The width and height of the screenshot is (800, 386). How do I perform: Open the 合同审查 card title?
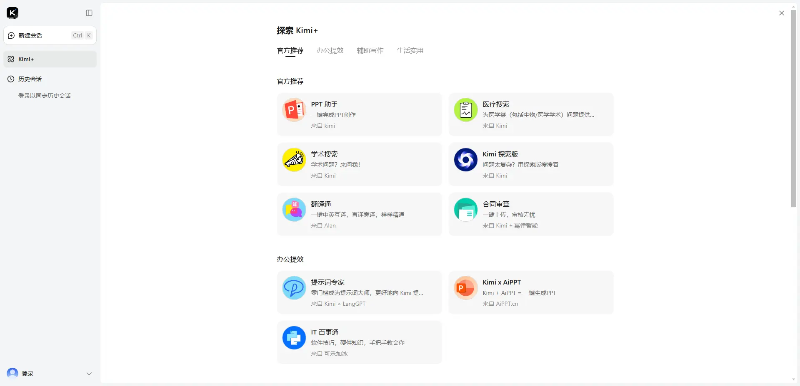(496, 204)
